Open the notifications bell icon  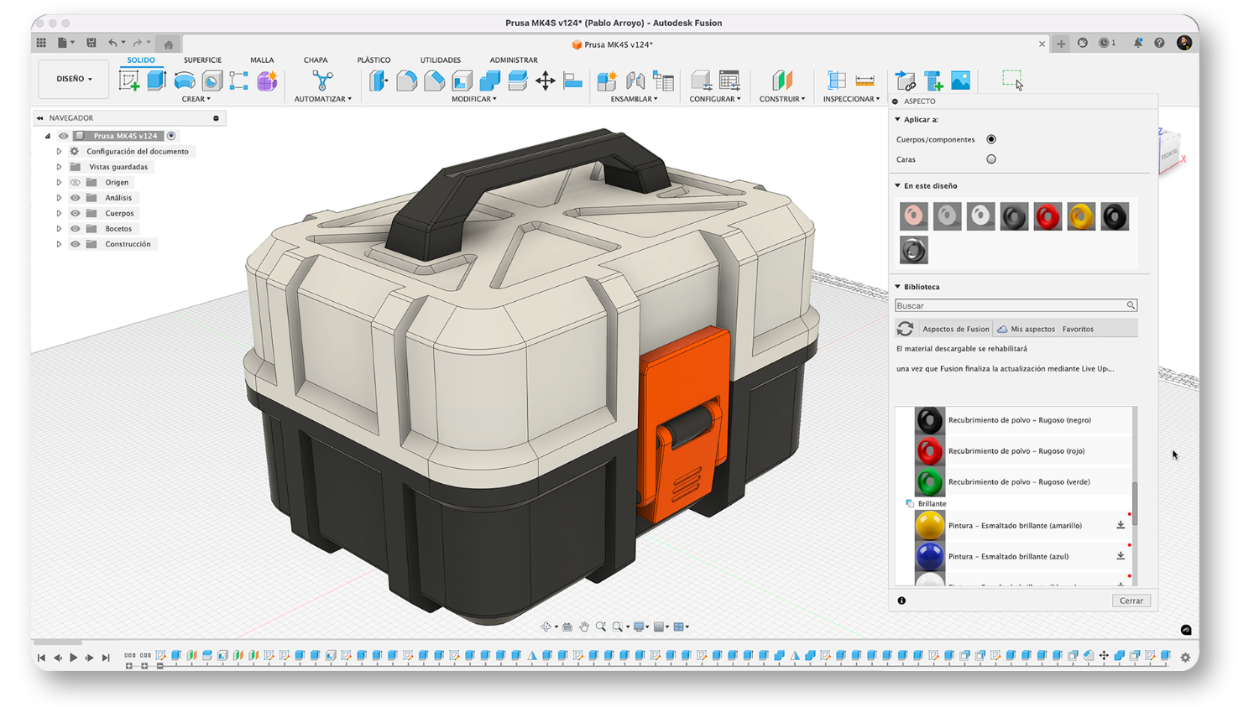(x=1137, y=43)
